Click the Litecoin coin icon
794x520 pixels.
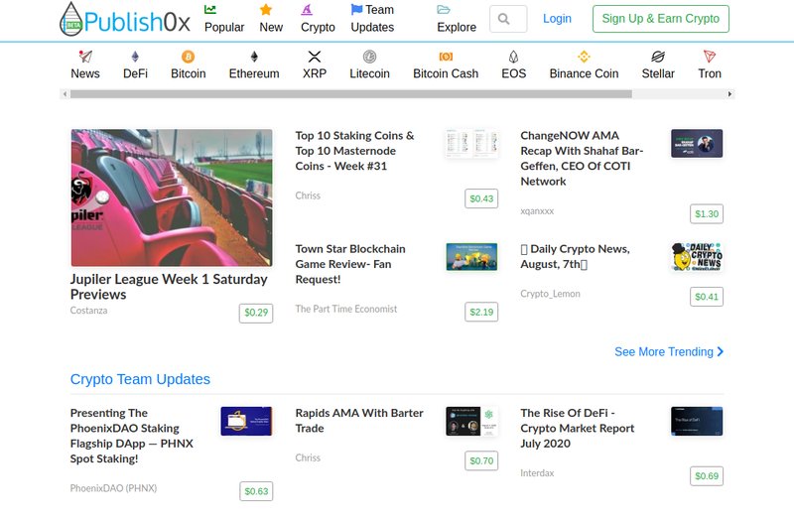(x=369, y=57)
